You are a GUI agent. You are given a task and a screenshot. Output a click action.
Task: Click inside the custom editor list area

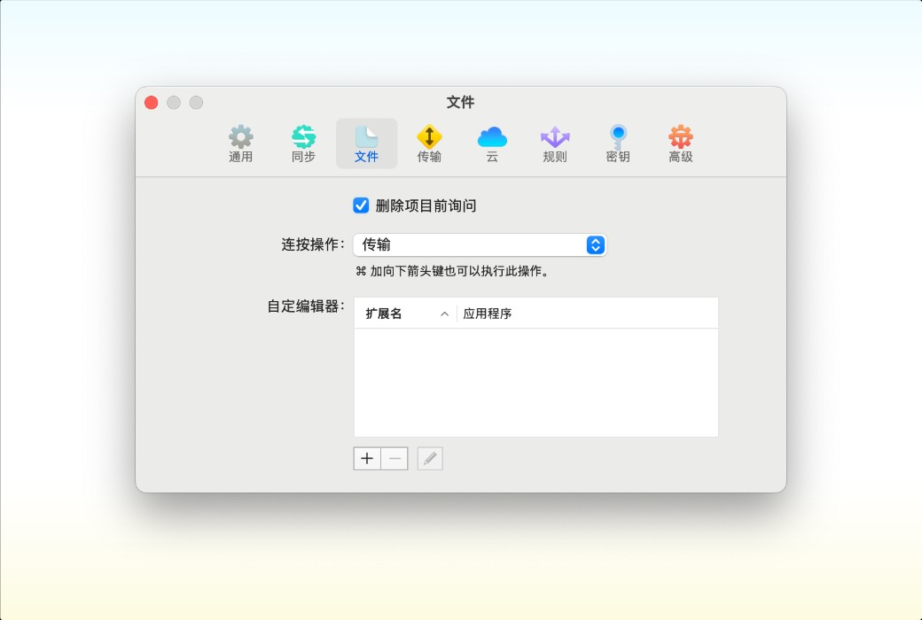point(535,381)
